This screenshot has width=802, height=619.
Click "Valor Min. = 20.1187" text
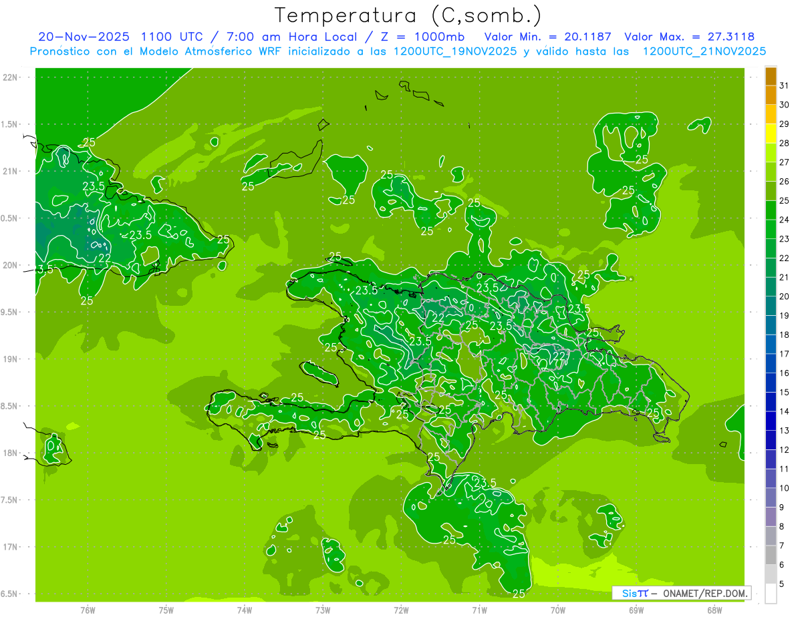547,37
